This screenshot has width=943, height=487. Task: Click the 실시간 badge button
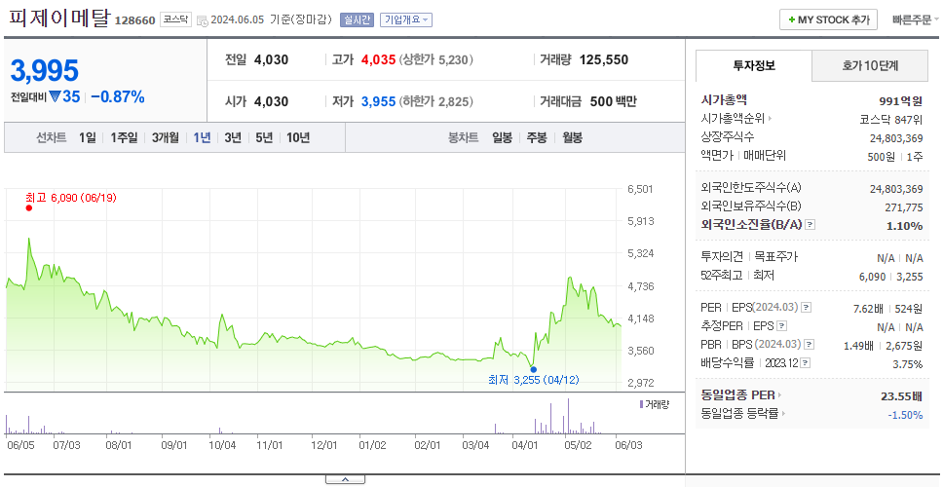point(357,19)
